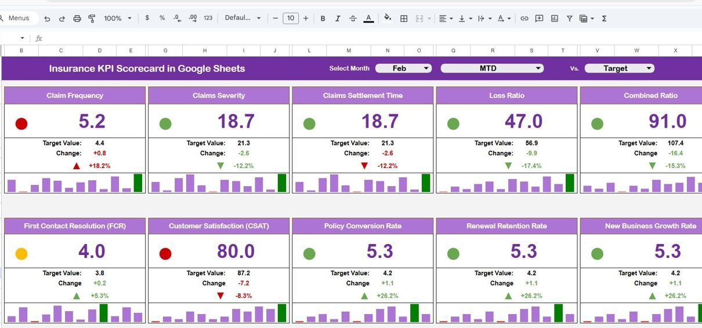
Task: Open the MTD period dropdown
Action: [x=491, y=68]
